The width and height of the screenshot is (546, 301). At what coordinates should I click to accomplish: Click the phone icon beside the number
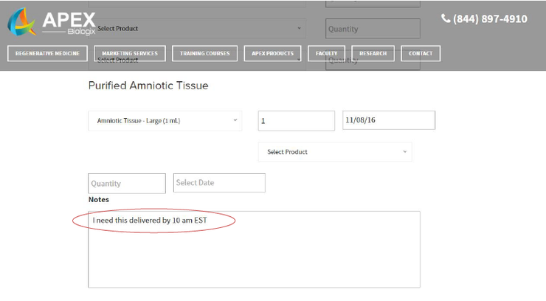pos(446,18)
